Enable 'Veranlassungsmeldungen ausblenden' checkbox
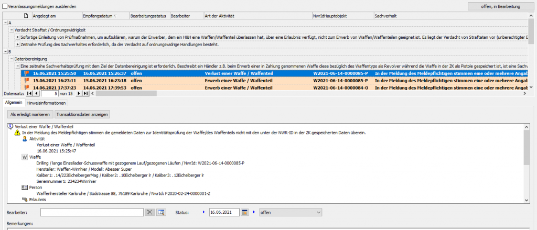537x230 pixels. click(x=5, y=6)
